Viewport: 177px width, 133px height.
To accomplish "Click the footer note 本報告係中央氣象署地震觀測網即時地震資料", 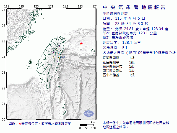I will (x=136, y=123).
